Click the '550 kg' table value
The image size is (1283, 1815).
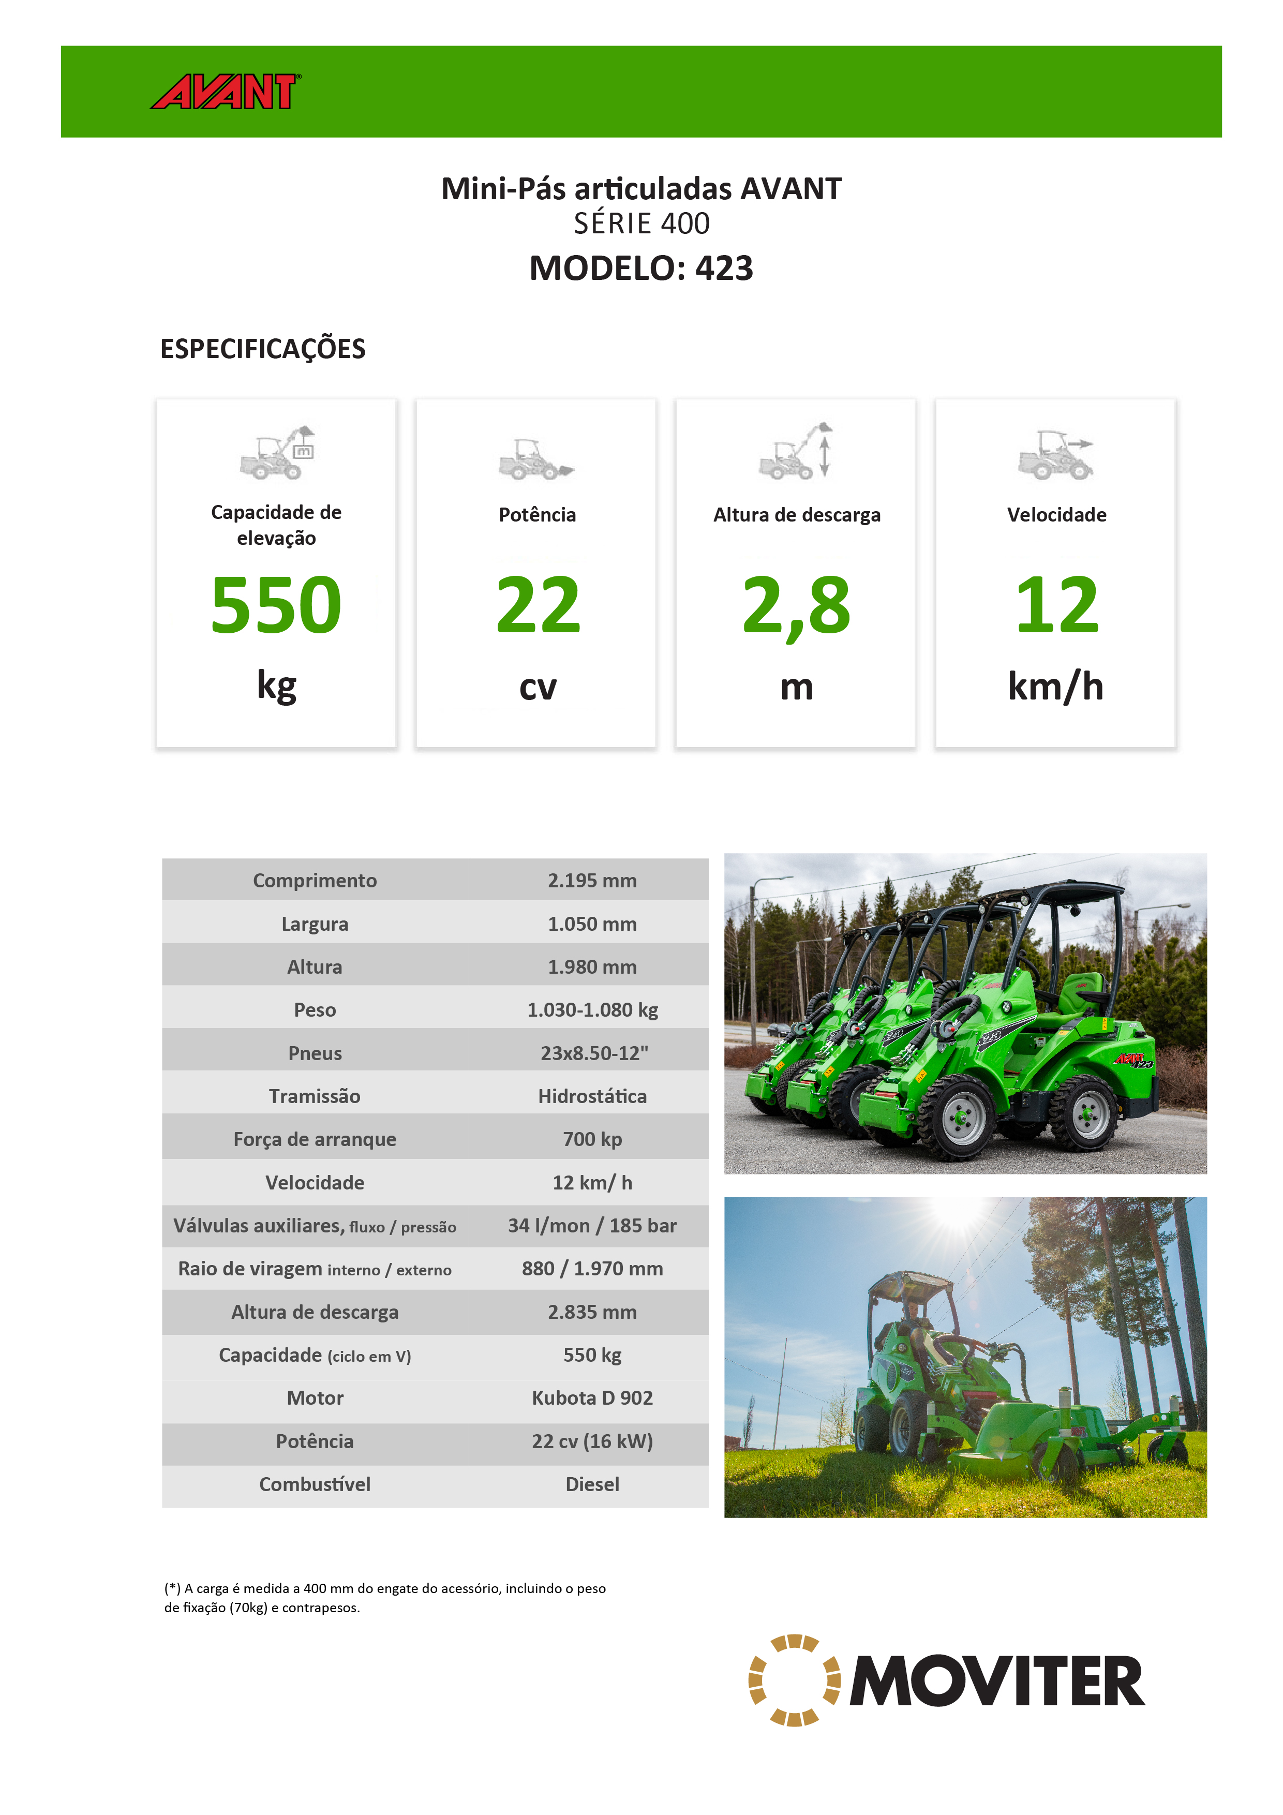pos(592,1355)
